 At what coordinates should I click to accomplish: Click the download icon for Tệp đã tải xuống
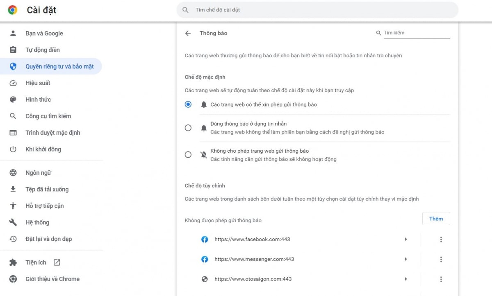(x=13, y=189)
